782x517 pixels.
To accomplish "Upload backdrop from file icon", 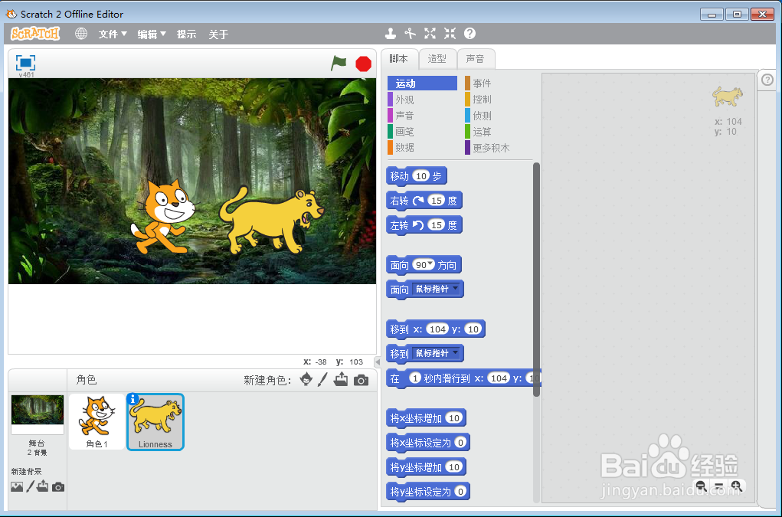I will [42, 486].
